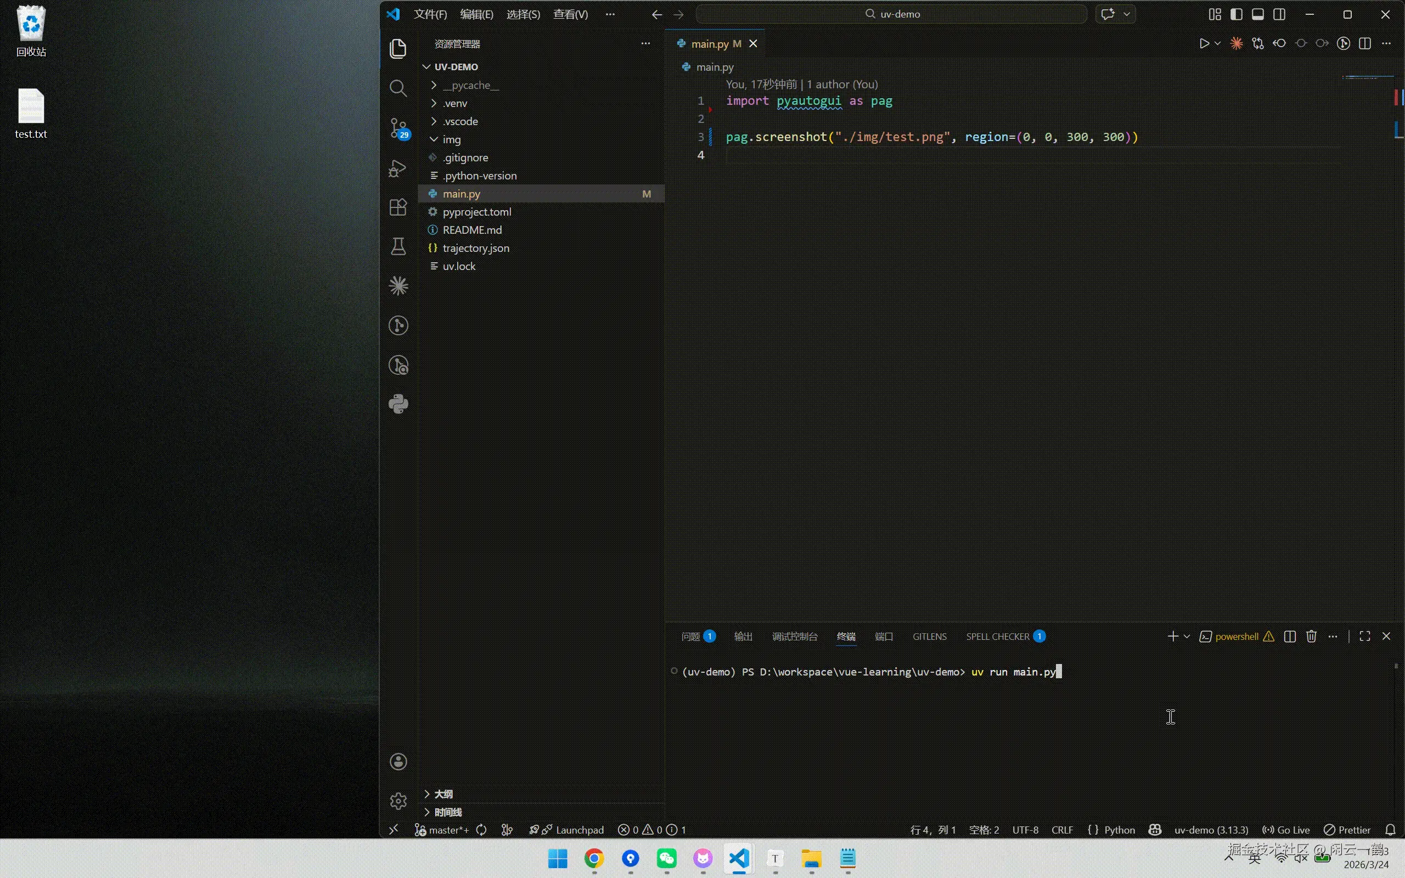Collapse the img folder
This screenshot has height=878, width=1405.
click(451, 139)
